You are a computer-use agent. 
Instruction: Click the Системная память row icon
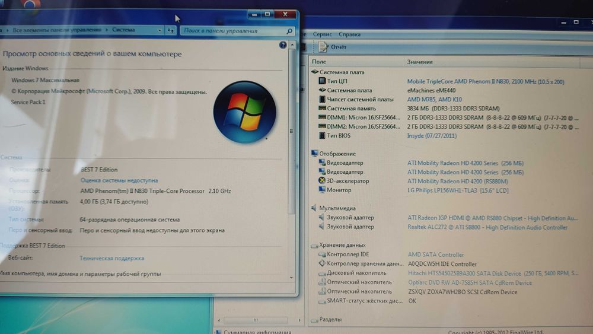(322, 108)
